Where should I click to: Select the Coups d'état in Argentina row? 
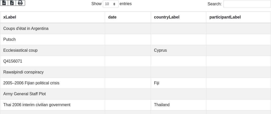coord(135,29)
